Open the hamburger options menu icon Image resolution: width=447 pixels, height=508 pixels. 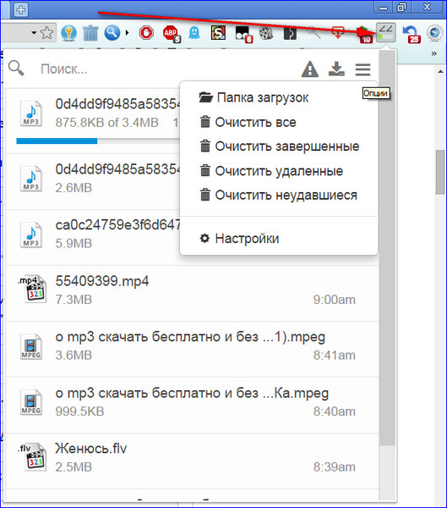363,69
